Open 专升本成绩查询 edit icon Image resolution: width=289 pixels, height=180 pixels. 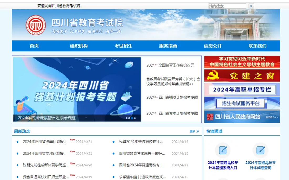coord(260,150)
